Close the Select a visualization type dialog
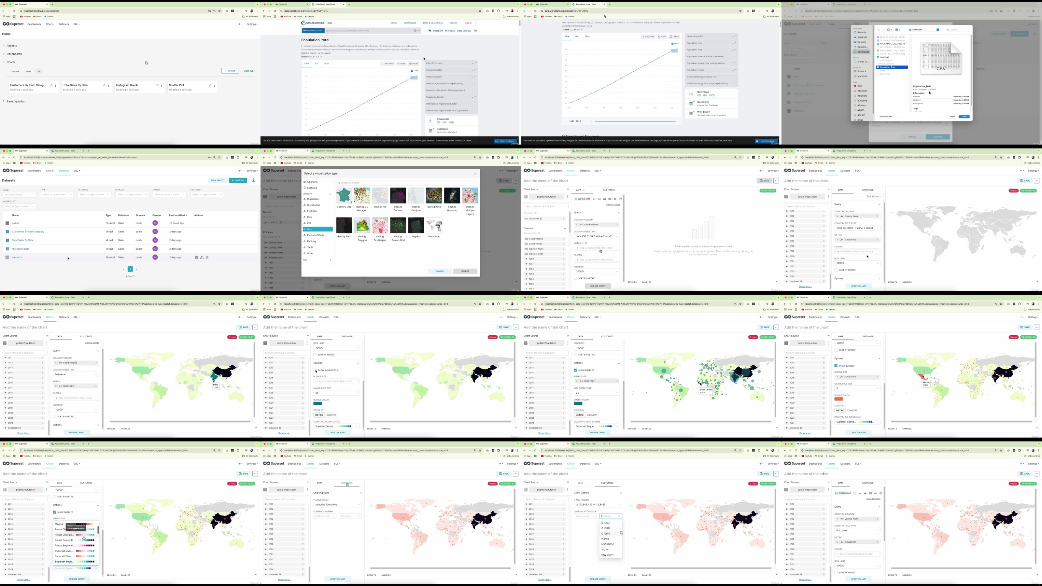 (475, 174)
